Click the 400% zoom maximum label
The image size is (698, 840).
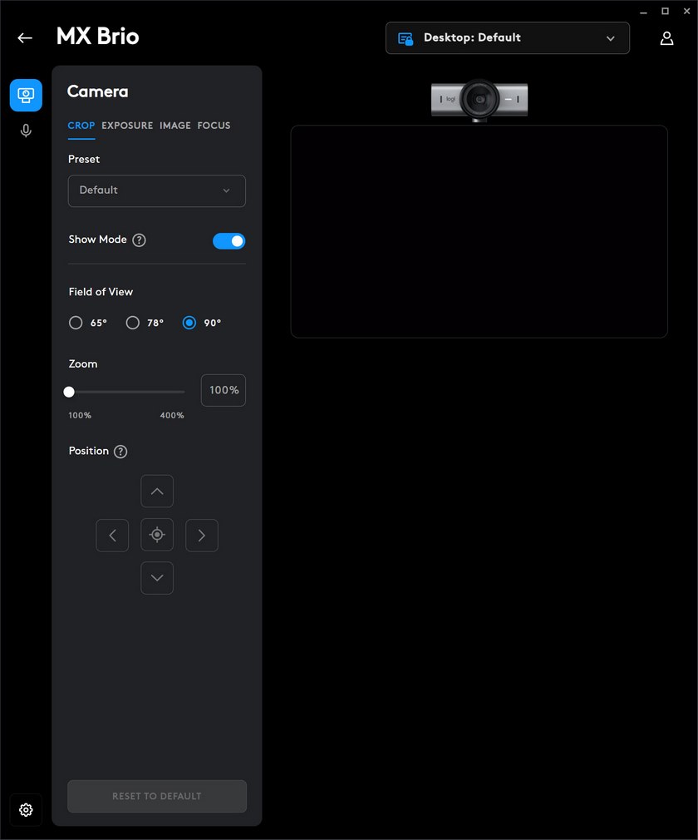coord(172,415)
